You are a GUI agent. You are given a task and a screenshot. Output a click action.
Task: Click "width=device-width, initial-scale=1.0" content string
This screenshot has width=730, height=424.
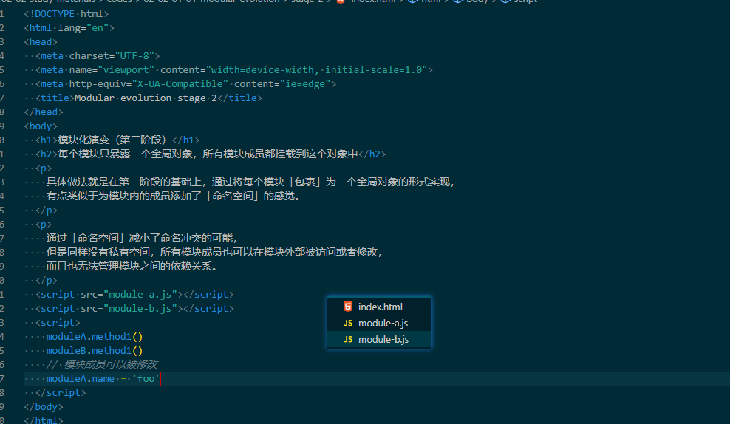point(316,70)
